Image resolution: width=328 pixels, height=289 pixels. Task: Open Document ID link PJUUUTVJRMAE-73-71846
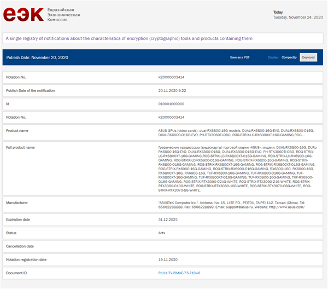pos(179,273)
